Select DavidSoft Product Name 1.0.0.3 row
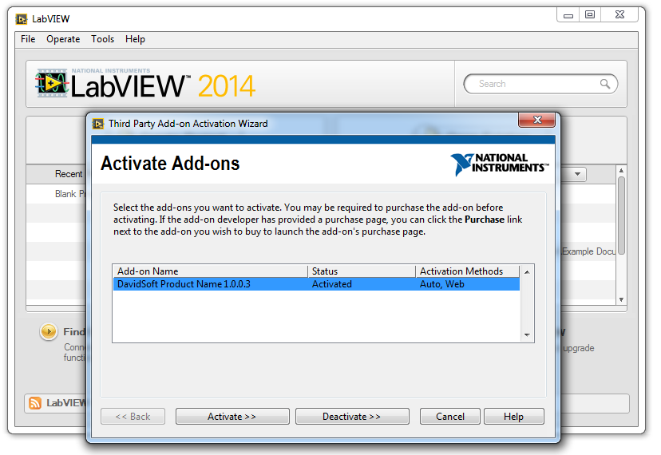 pos(316,284)
